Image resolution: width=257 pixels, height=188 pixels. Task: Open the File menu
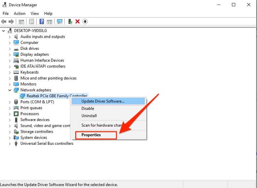[6, 14]
